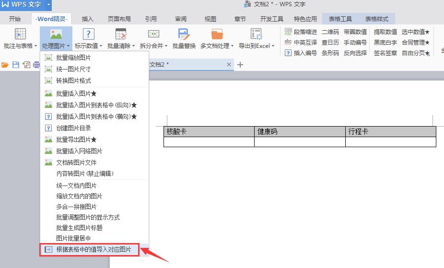Switch to the 审阅 ribbon tab
Viewport: 444px width, 268px height.
[x=181, y=19]
